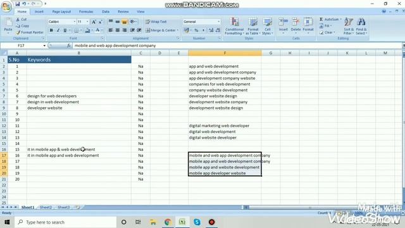Switch to the Formulas tab
405x228 pixels.
86,11
